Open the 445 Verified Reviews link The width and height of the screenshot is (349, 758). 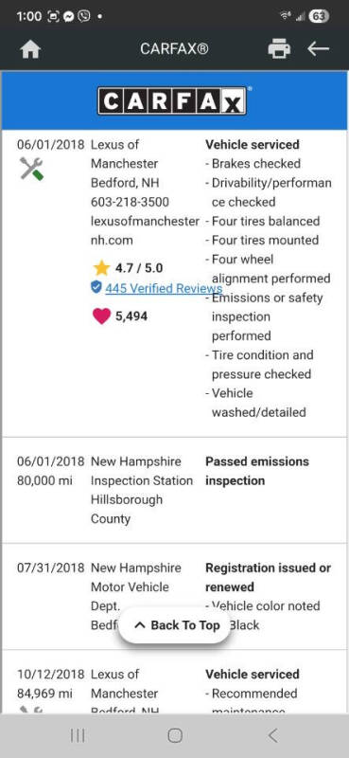(x=164, y=288)
